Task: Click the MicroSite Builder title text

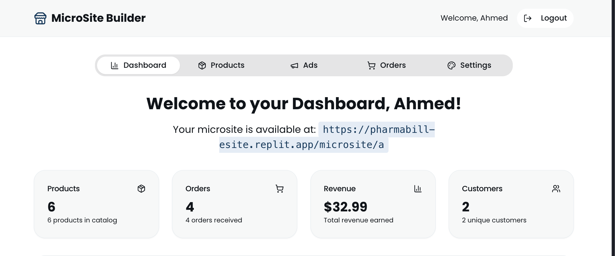Action: pos(99,18)
